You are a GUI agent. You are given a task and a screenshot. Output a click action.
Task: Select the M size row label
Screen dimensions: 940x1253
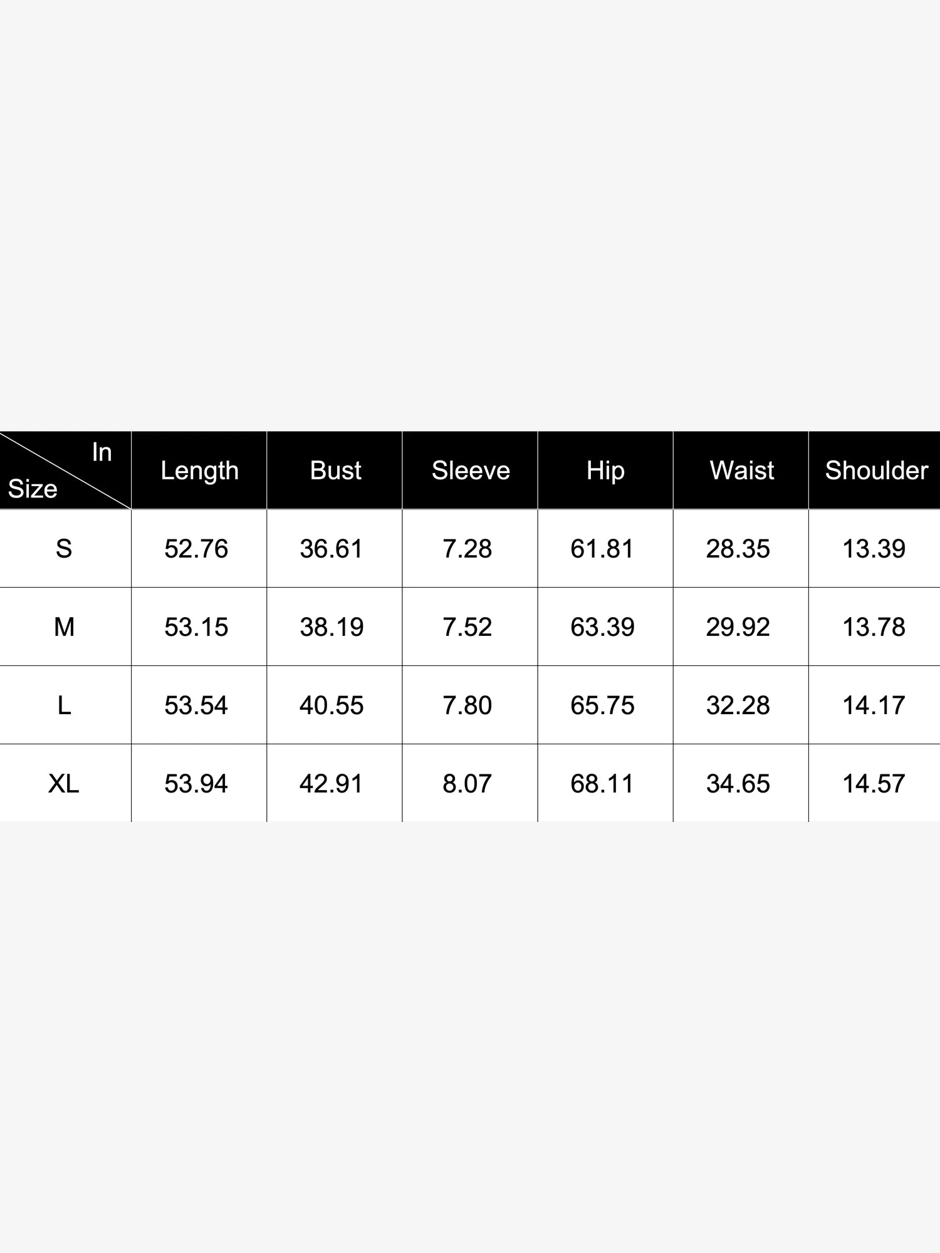tap(64, 627)
